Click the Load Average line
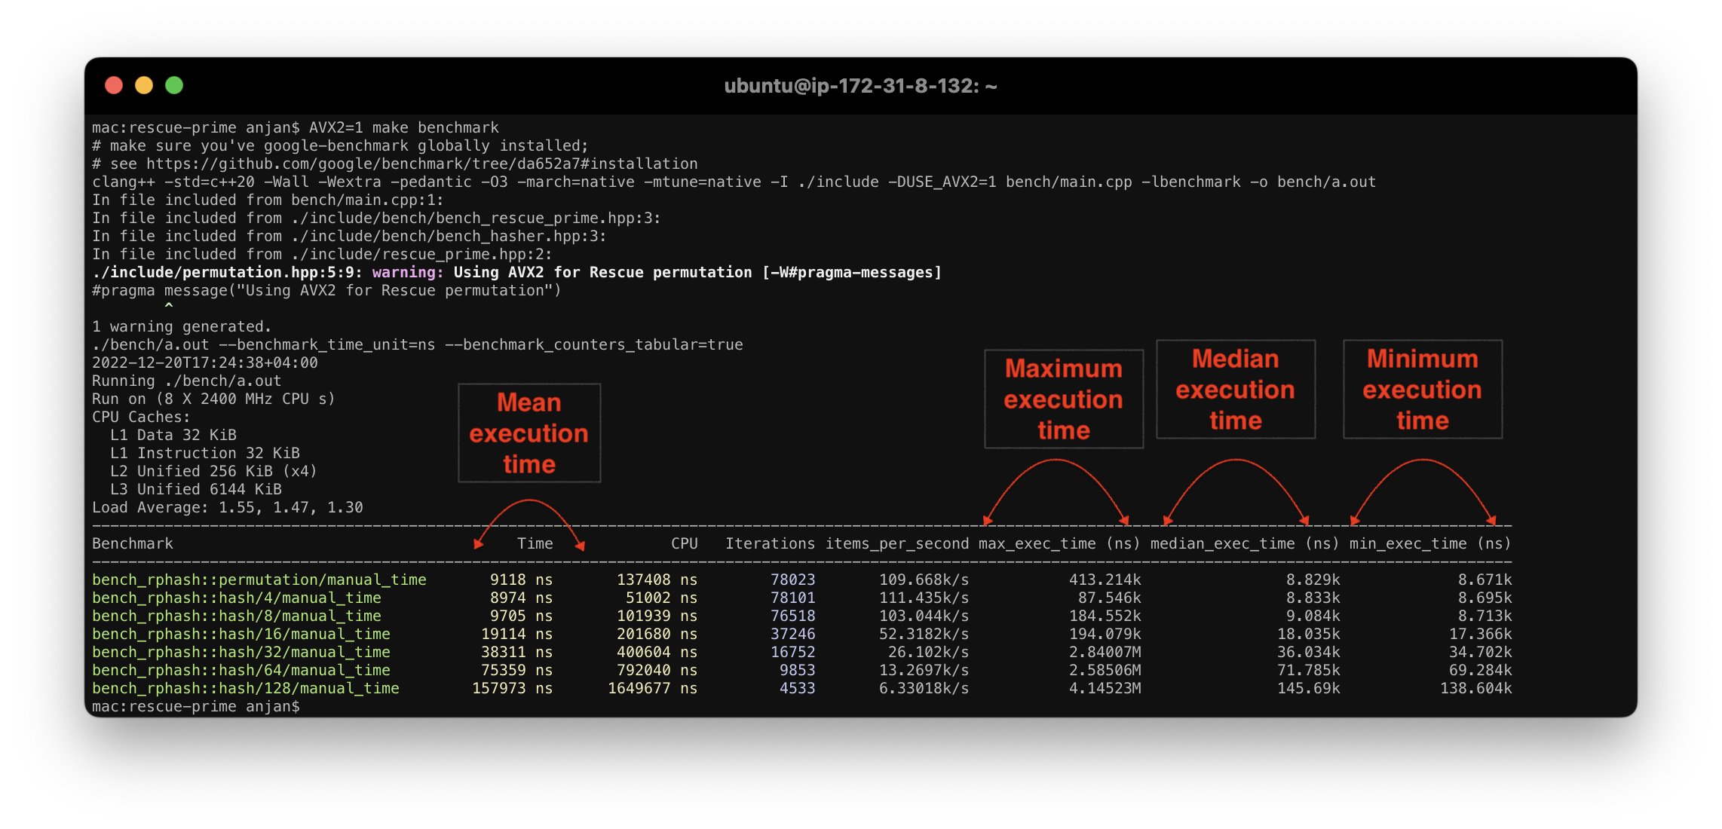Viewport: 1722px width, 829px height. (x=227, y=507)
